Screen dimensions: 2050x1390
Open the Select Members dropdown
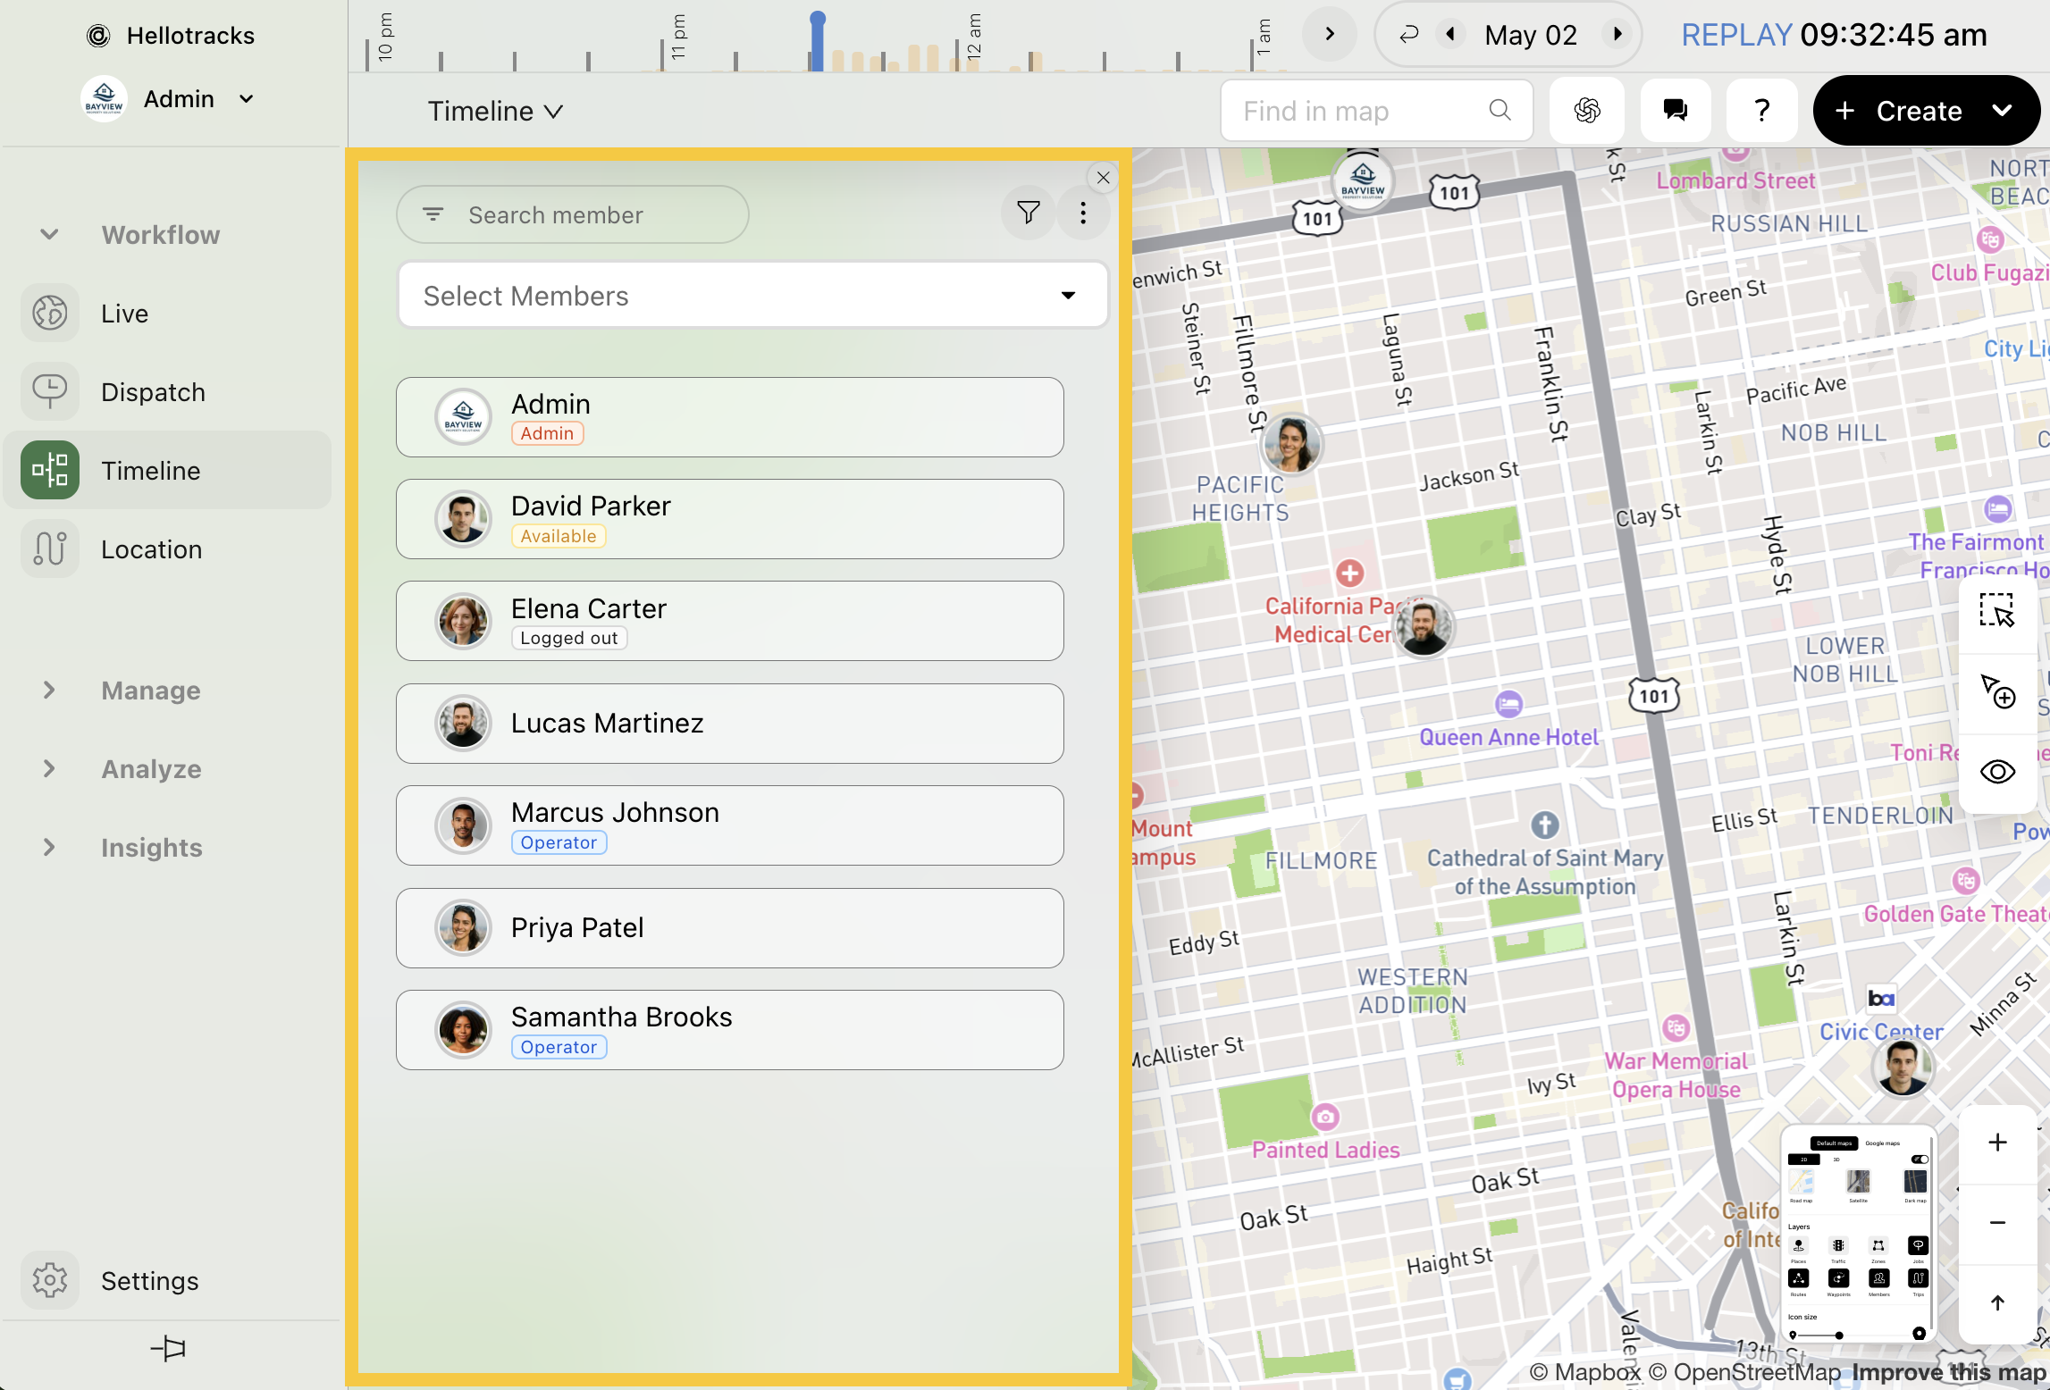[x=752, y=295]
